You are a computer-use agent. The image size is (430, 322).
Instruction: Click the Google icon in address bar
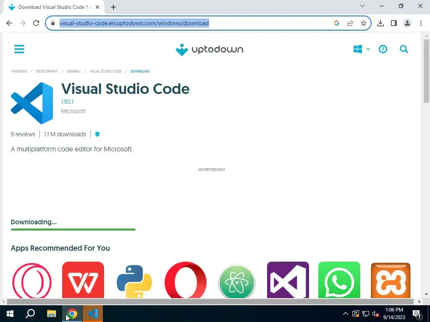point(337,23)
